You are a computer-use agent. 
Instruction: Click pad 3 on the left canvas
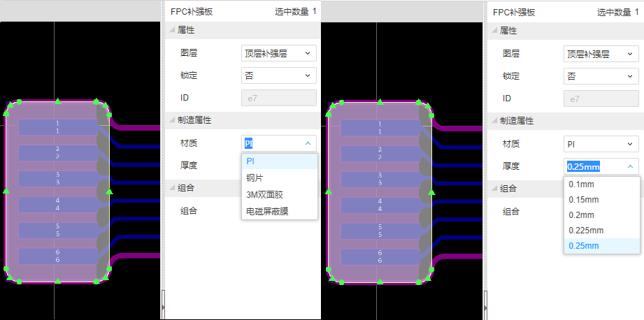57,177
